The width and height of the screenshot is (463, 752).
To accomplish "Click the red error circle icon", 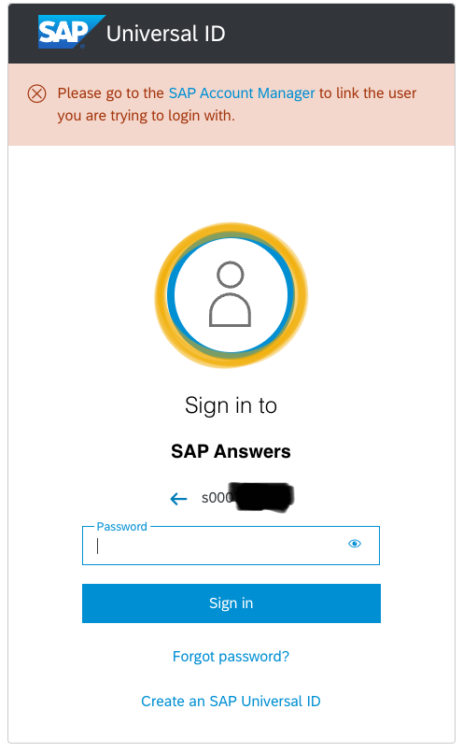I will 37,93.
